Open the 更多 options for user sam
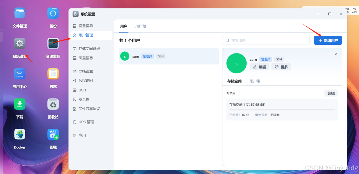The width and height of the screenshot is (359, 174). pyautogui.click(x=281, y=67)
